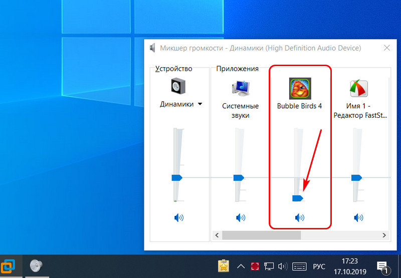401x278 pixels.
Task: Open the taskbar volume tray icon
Action: 283,266
